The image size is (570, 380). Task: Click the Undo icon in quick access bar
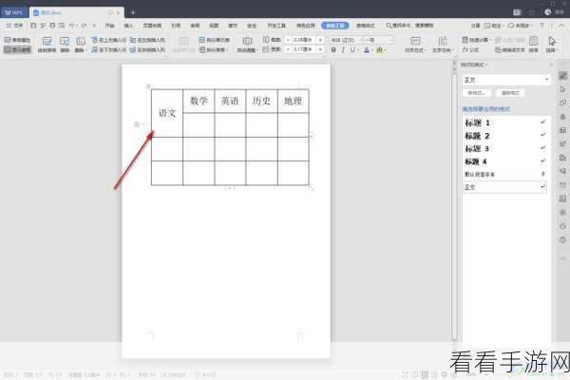(72, 26)
